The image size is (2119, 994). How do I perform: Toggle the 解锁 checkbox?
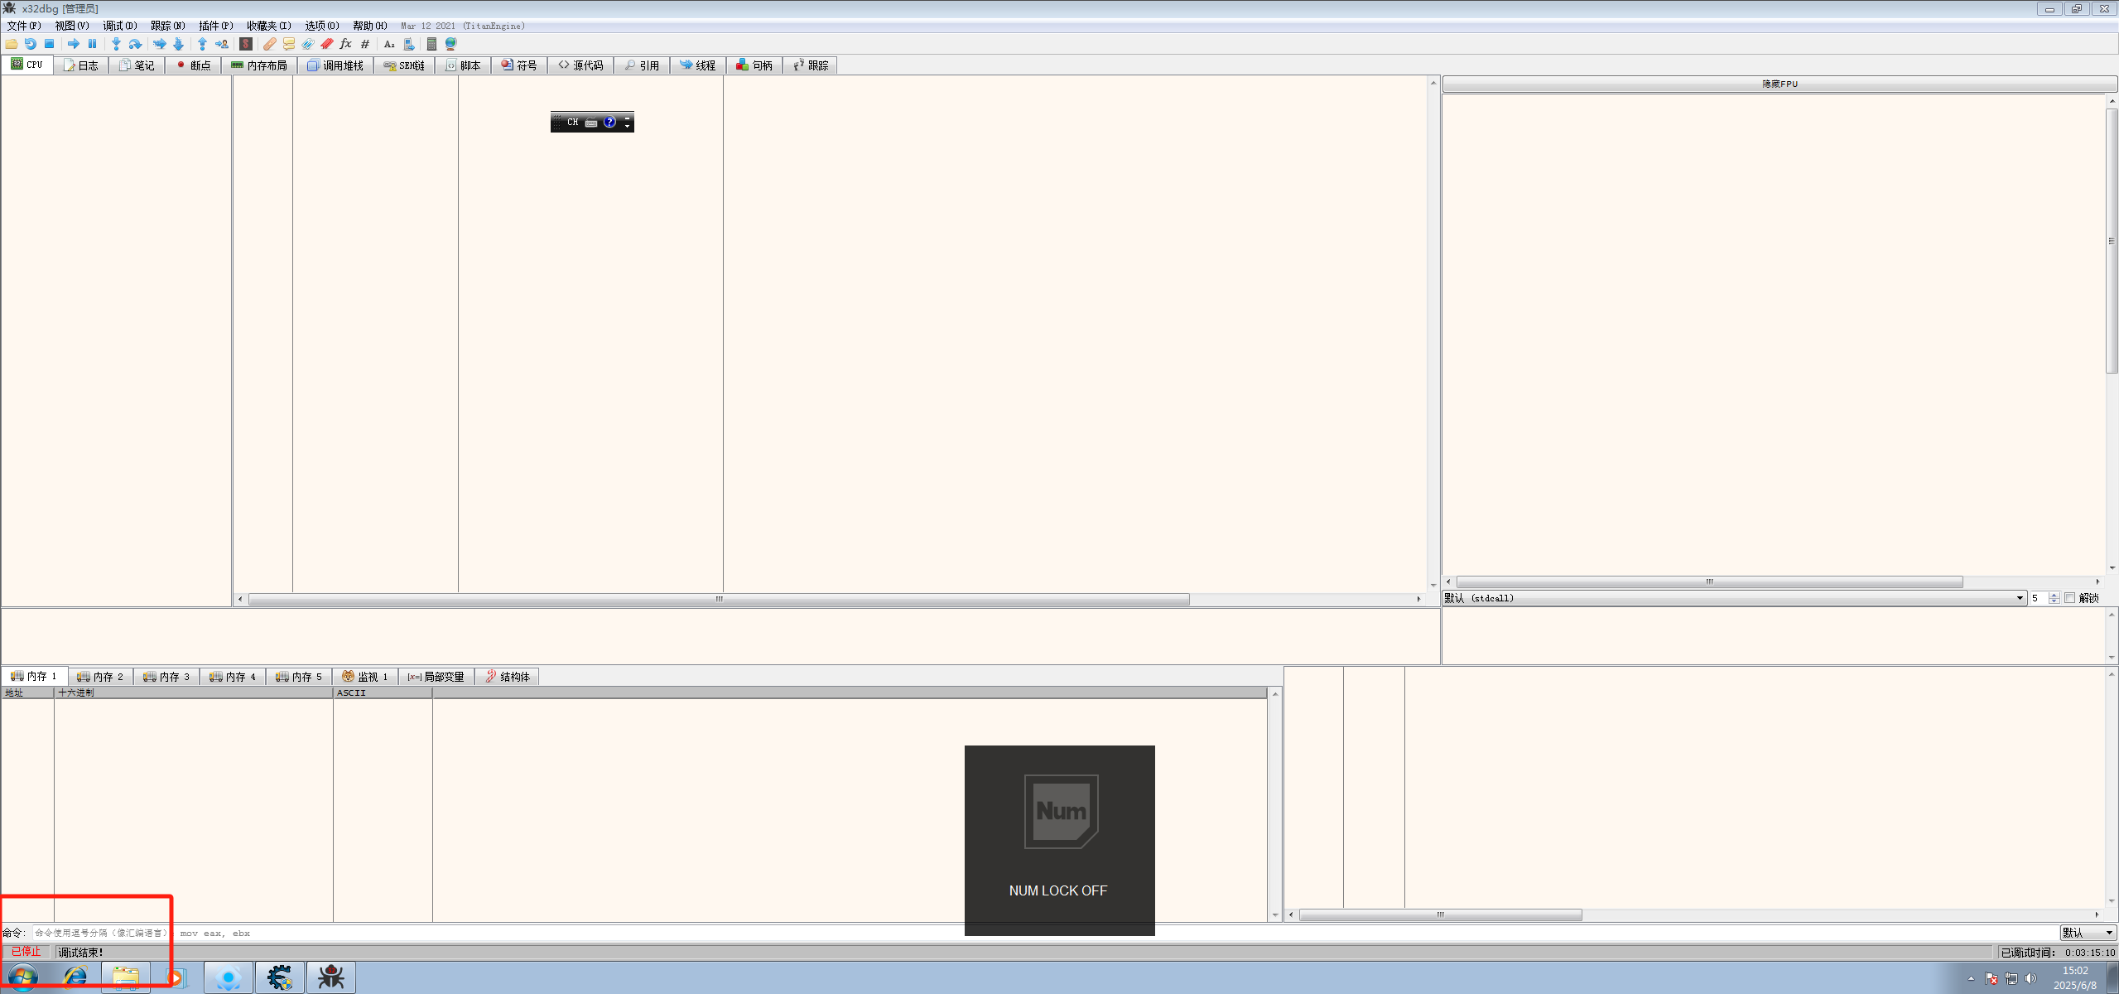2069,598
